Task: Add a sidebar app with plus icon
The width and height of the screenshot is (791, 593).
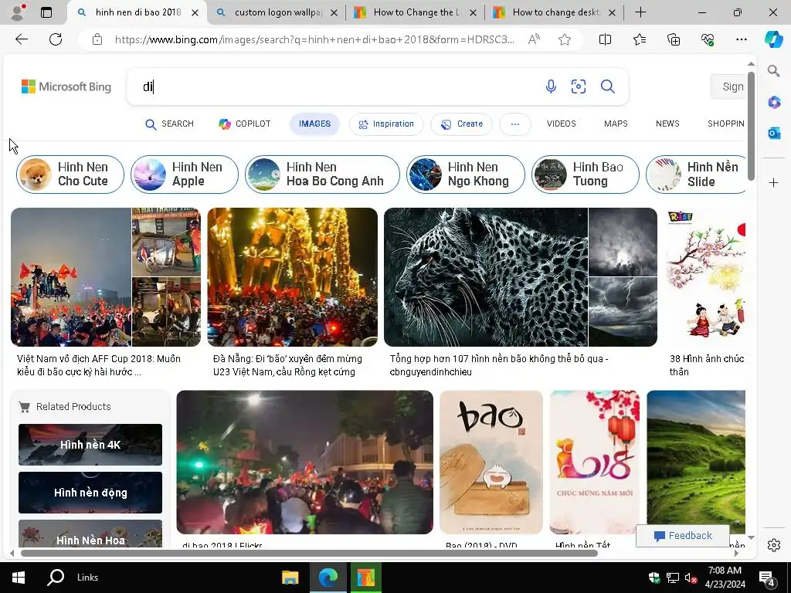Action: 774,182
